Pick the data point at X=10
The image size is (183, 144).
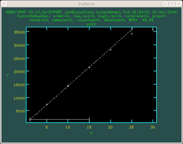pyautogui.click(x=68, y=86)
